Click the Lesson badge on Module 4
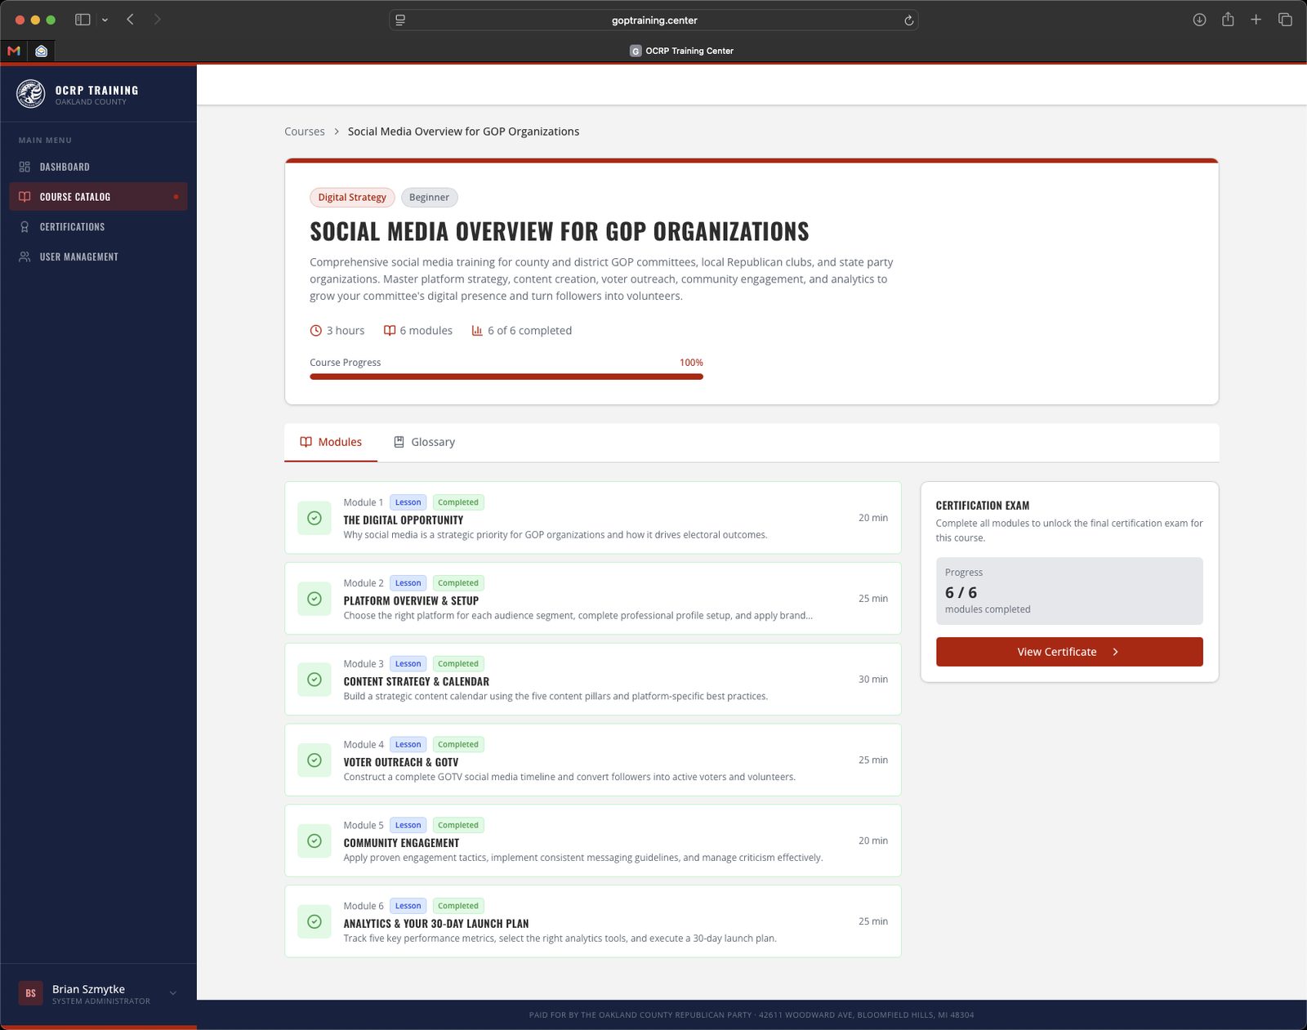1307x1030 pixels. coord(408,745)
